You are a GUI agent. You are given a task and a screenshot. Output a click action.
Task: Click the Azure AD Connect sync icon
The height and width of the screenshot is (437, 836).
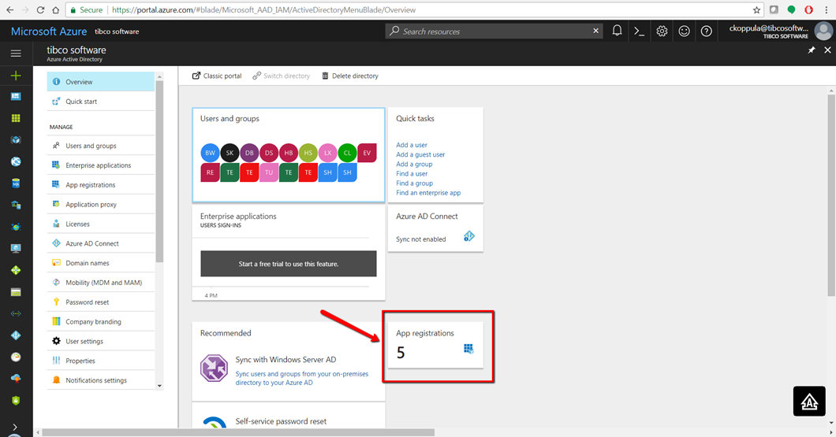tap(468, 236)
